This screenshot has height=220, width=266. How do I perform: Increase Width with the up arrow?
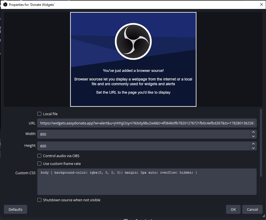253,132
